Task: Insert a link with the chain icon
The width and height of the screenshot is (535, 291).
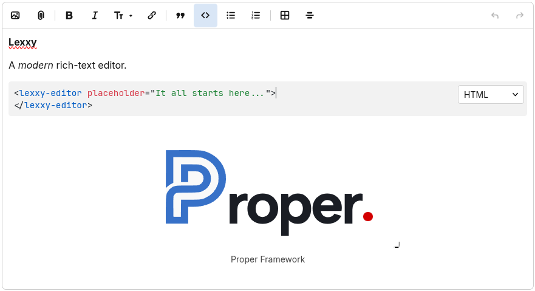Action: click(x=152, y=15)
